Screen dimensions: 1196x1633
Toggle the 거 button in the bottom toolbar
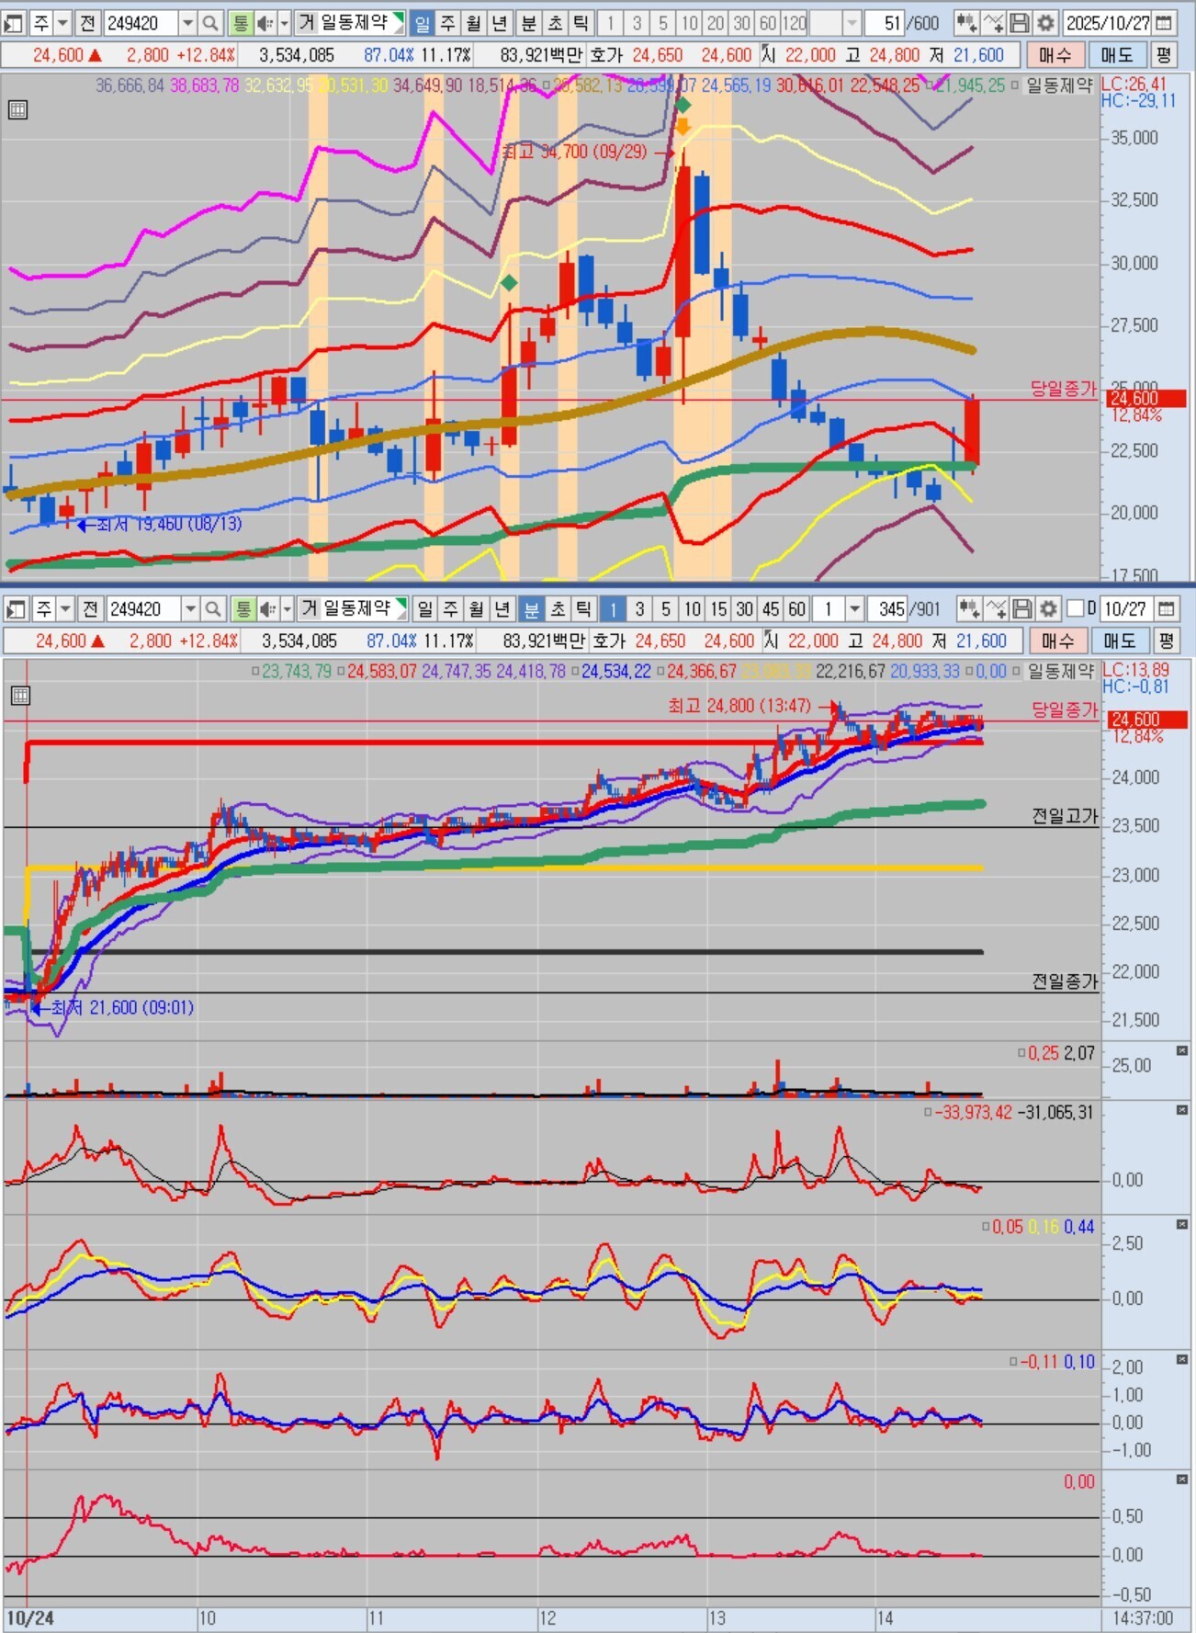pos(309,608)
